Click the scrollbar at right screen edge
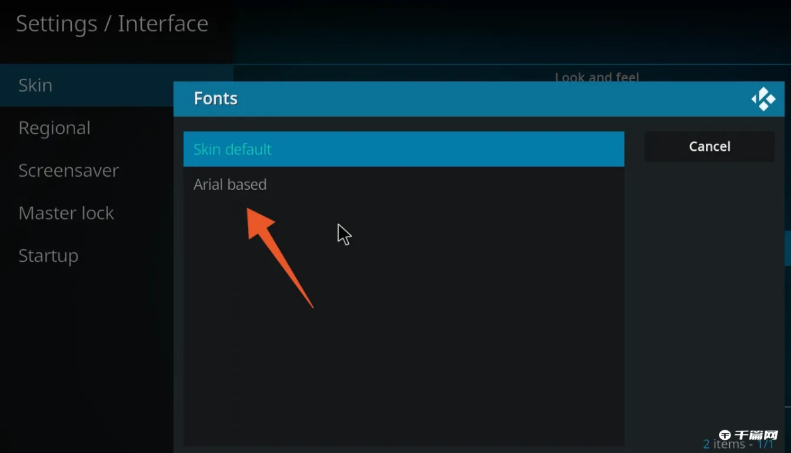The image size is (791, 453). pyautogui.click(x=787, y=248)
